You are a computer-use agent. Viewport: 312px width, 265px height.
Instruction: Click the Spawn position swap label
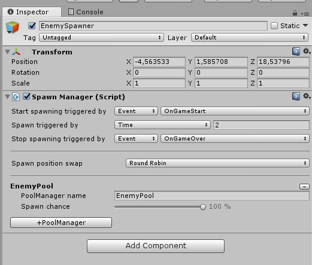(47, 163)
